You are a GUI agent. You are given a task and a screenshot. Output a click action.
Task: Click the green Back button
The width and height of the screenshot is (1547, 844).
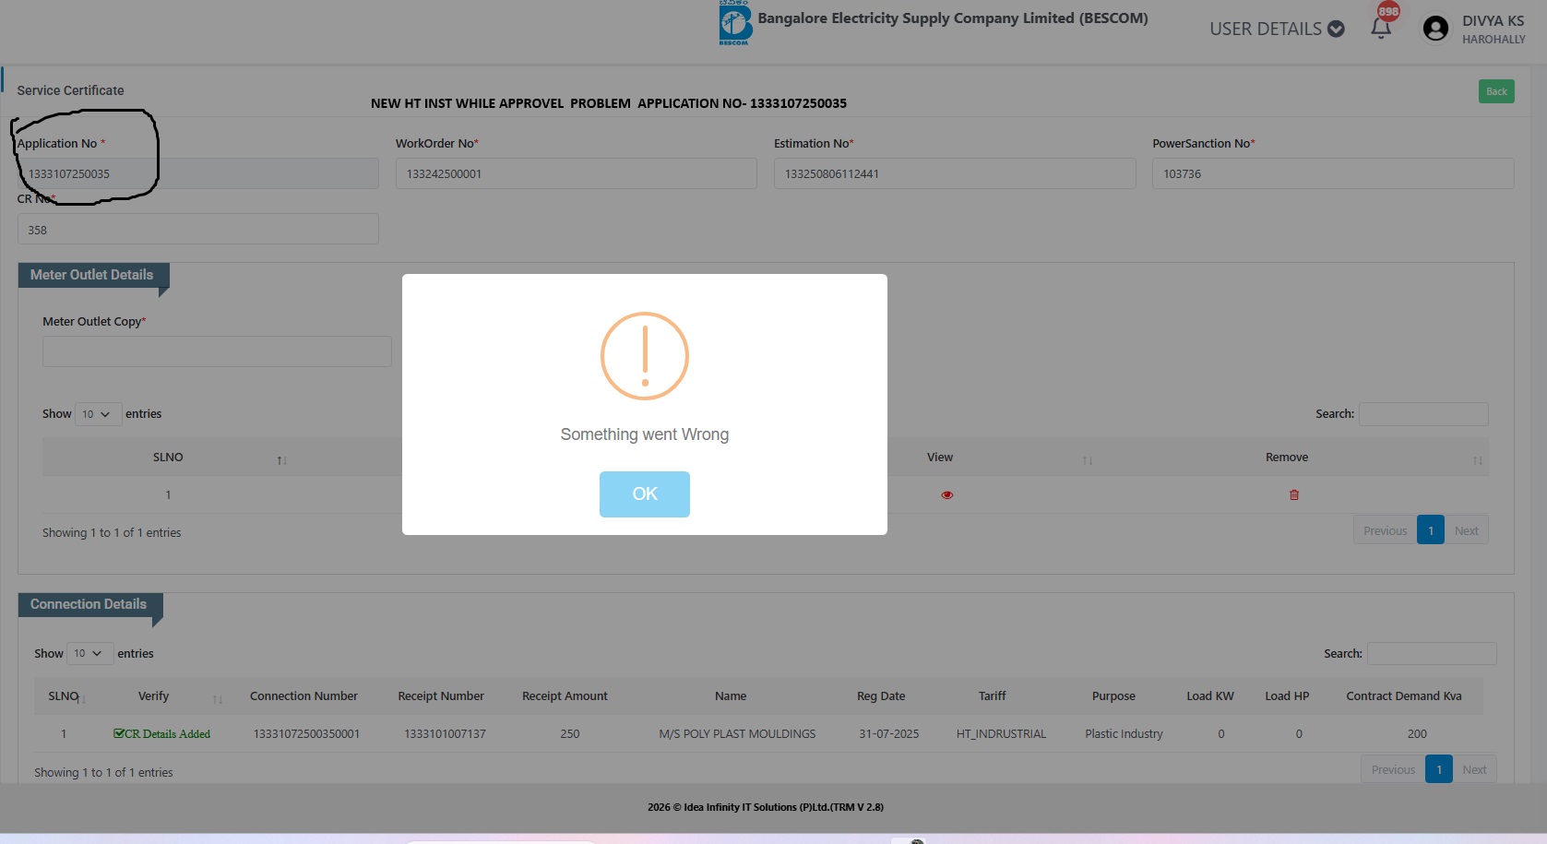(x=1496, y=91)
